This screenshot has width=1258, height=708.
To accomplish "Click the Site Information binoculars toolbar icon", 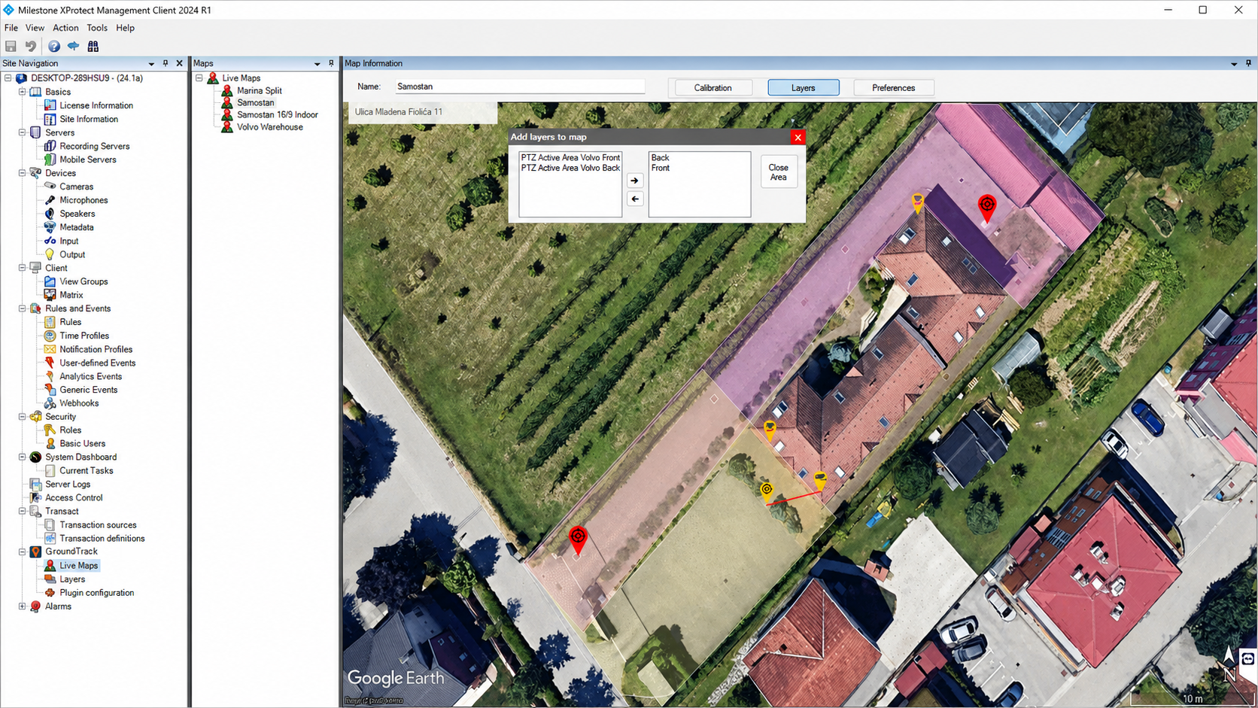I will coord(93,47).
